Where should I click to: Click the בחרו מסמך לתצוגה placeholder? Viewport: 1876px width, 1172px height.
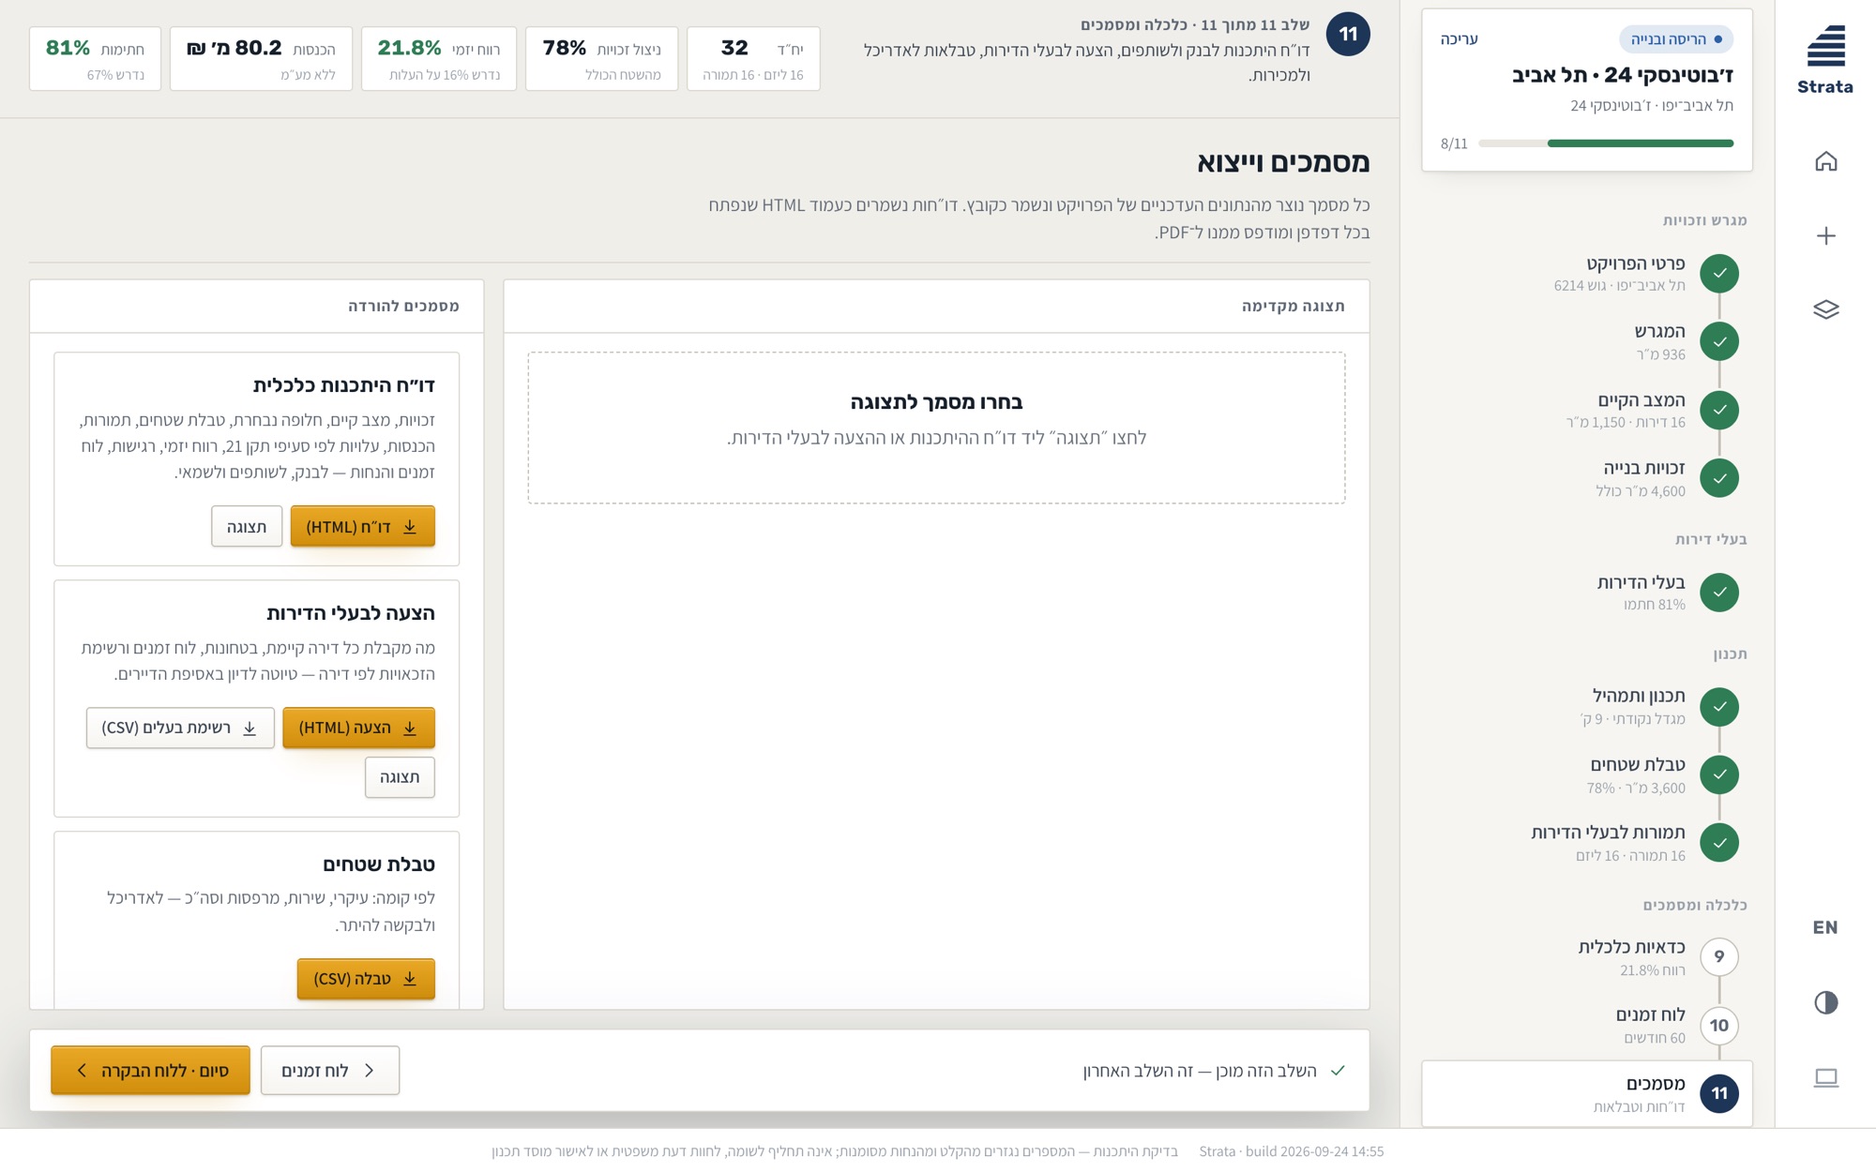pos(936,428)
